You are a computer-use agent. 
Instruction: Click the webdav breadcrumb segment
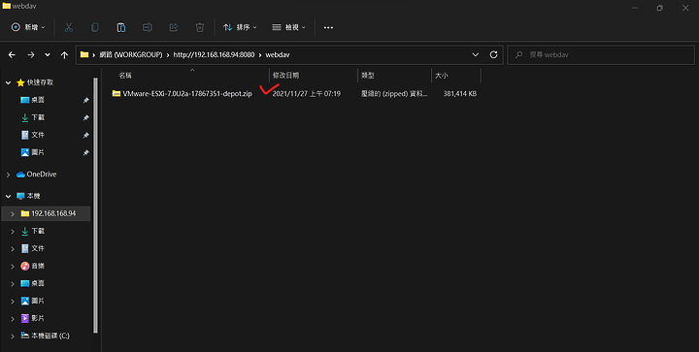(x=278, y=54)
